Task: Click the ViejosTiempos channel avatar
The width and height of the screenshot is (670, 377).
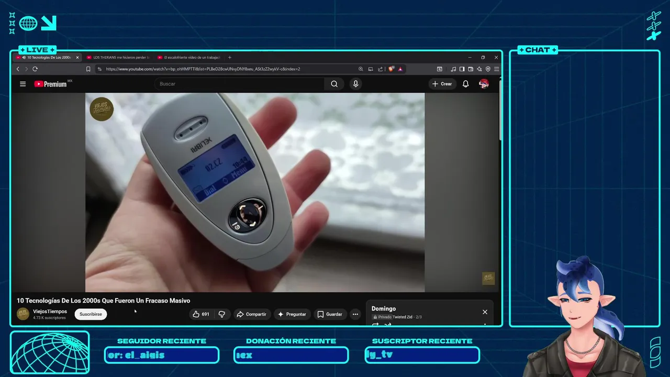Action: pyautogui.click(x=23, y=314)
